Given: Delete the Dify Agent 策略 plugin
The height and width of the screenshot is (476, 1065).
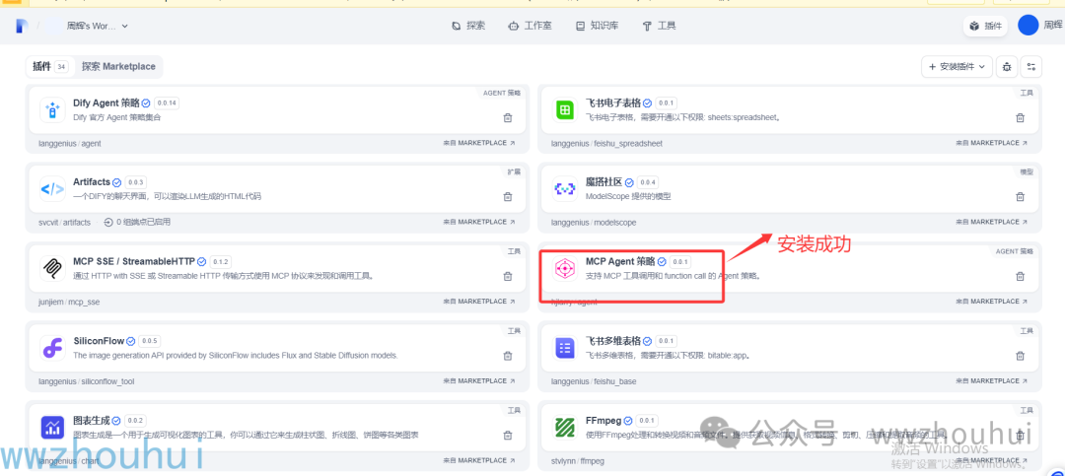Looking at the screenshot, I should (x=508, y=117).
